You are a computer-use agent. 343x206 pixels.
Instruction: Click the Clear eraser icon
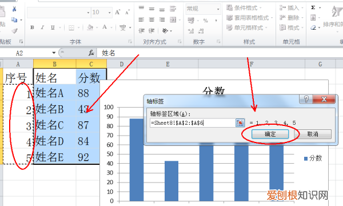point(313,27)
